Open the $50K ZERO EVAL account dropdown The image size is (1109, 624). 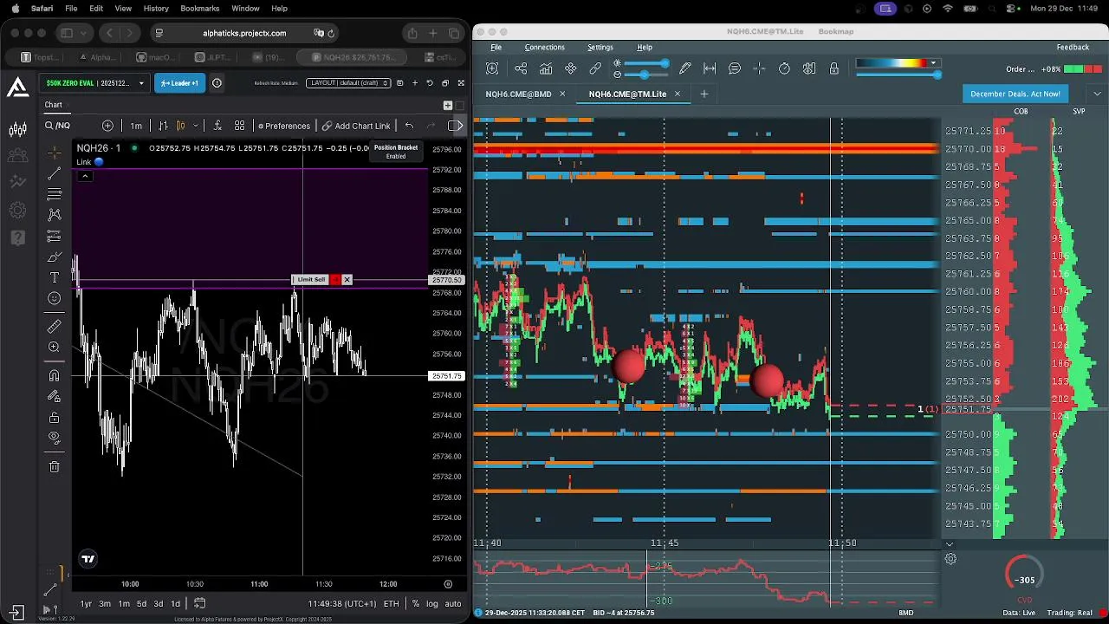tap(94, 83)
